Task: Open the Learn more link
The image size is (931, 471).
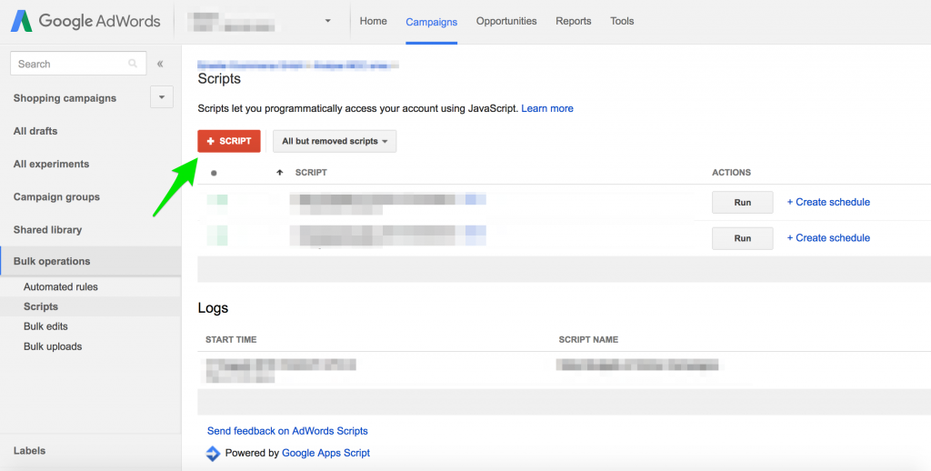Action: point(547,108)
